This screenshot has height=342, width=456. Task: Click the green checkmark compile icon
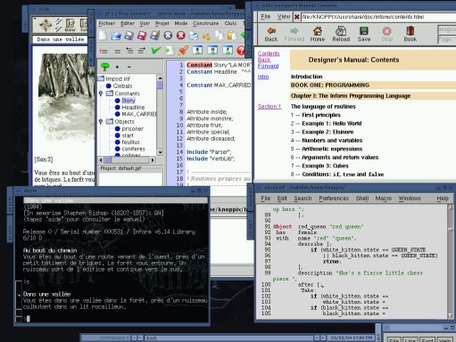[x=155, y=51]
